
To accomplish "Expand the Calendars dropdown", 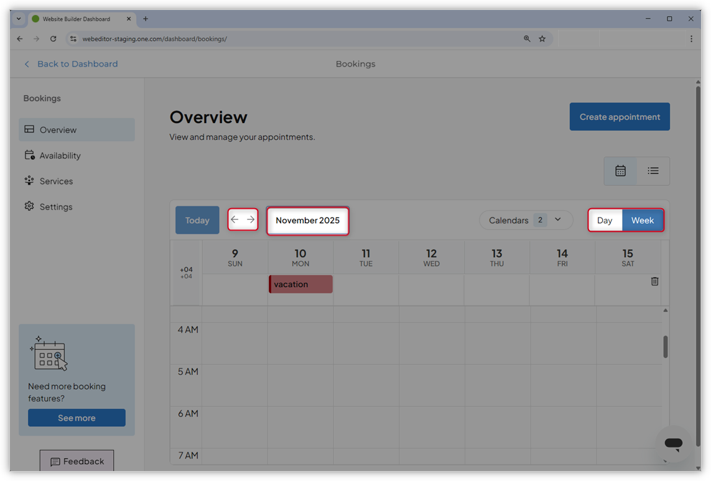I will pyautogui.click(x=526, y=220).
